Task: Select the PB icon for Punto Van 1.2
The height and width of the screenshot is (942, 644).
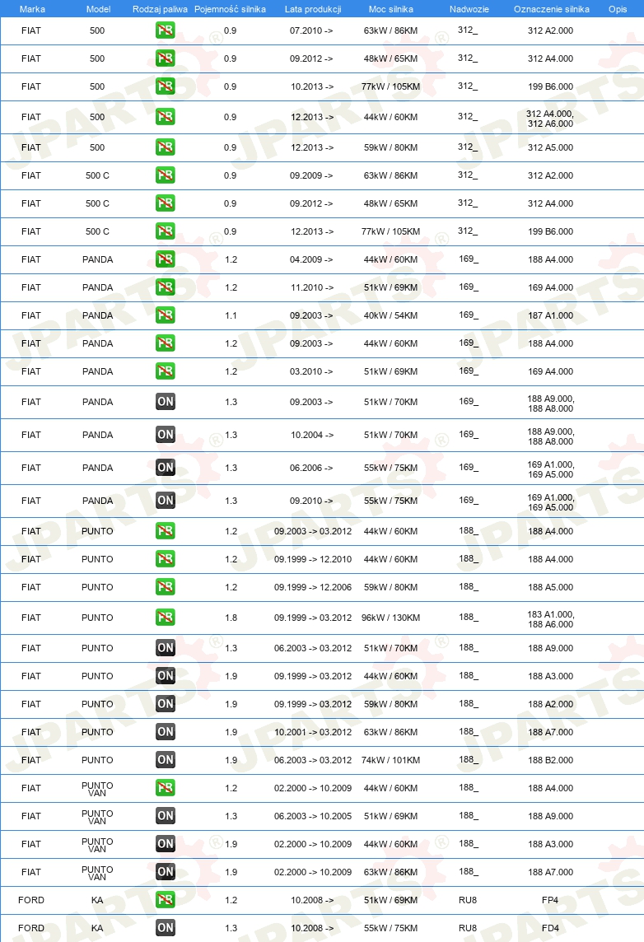Action: [x=166, y=787]
